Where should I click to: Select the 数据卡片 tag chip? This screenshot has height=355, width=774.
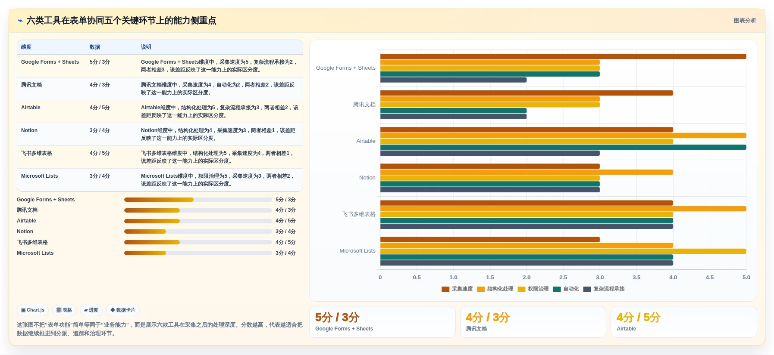click(x=123, y=310)
